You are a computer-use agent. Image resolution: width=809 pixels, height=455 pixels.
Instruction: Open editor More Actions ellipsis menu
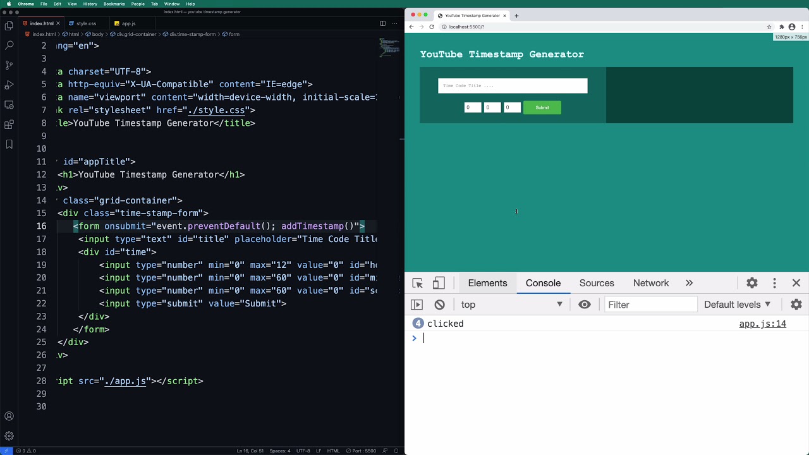[x=396, y=23]
